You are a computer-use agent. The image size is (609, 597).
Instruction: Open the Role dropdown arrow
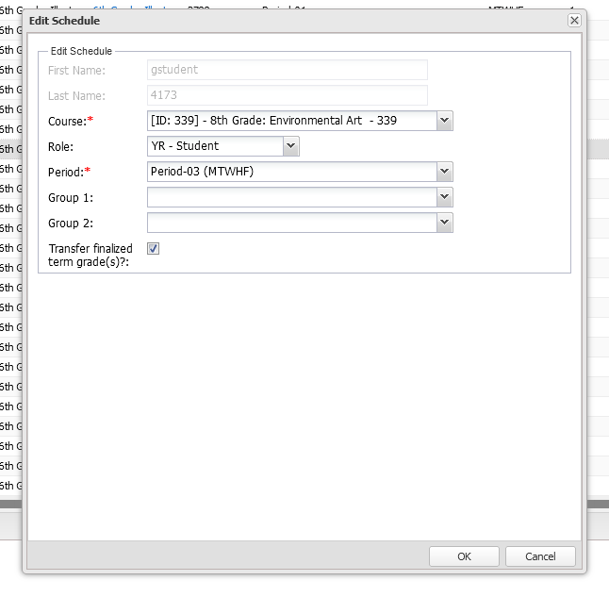point(291,146)
